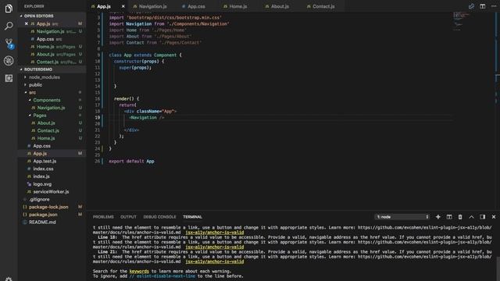Click the last jsx-a11y/anchor-is-valid link
Screen dimensions: 500x281
point(215,261)
